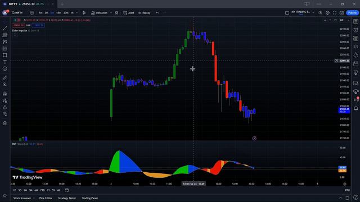This screenshot has width=360, height=202.
Task: Expand the Stock Screener dropdown arrow
Action: (34, 198)
